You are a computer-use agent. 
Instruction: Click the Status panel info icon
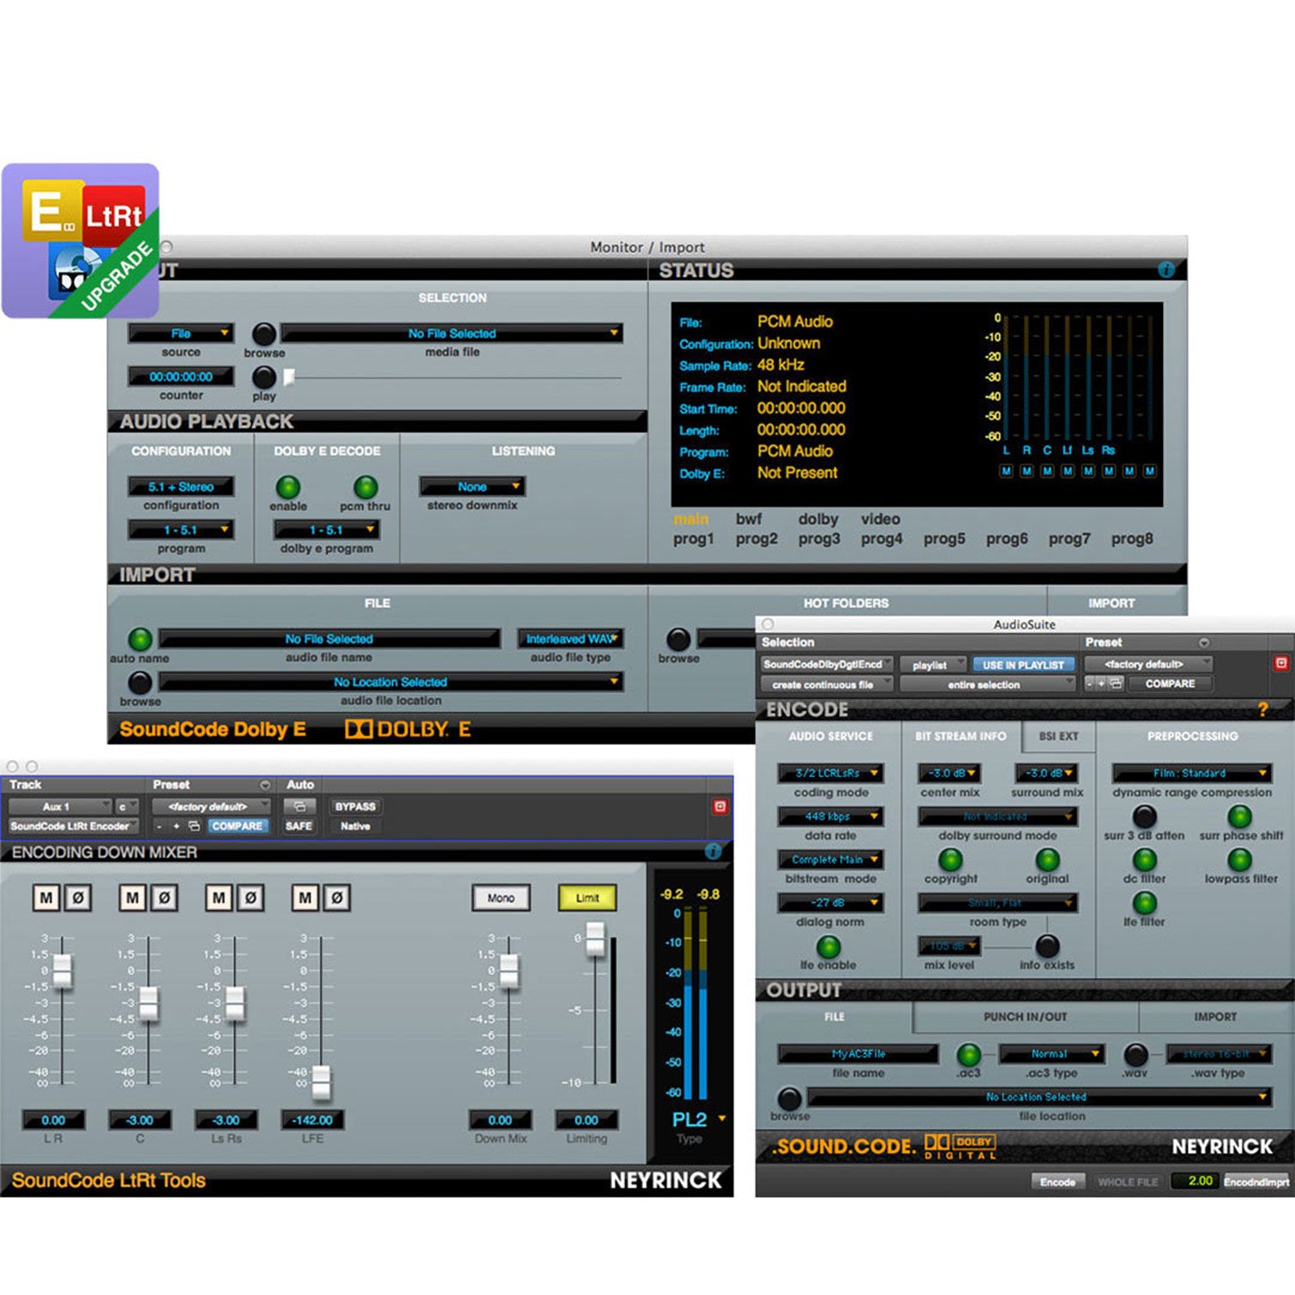pos(1165,270)
